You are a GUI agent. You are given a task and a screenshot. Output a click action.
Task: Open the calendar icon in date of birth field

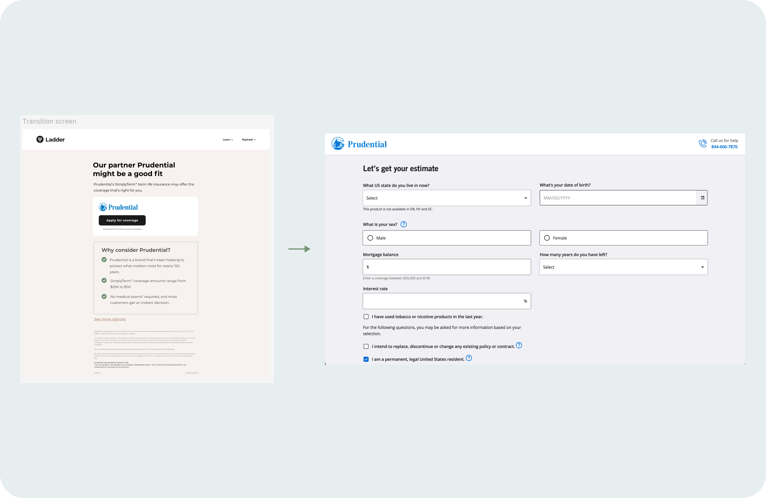[702, 198]
